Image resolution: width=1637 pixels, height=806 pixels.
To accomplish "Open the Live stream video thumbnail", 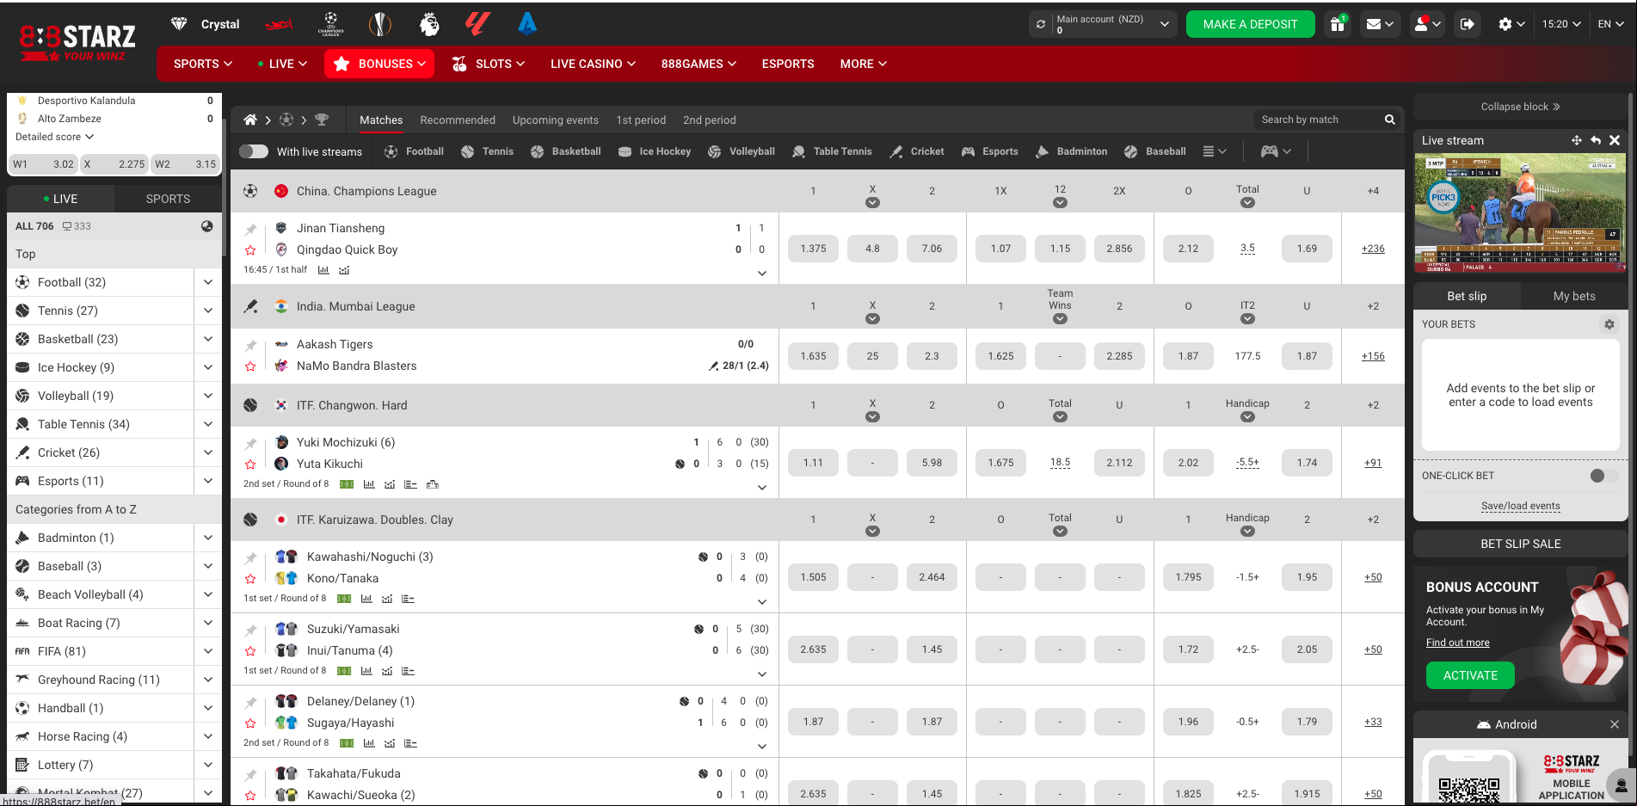I will point(1520,212).
